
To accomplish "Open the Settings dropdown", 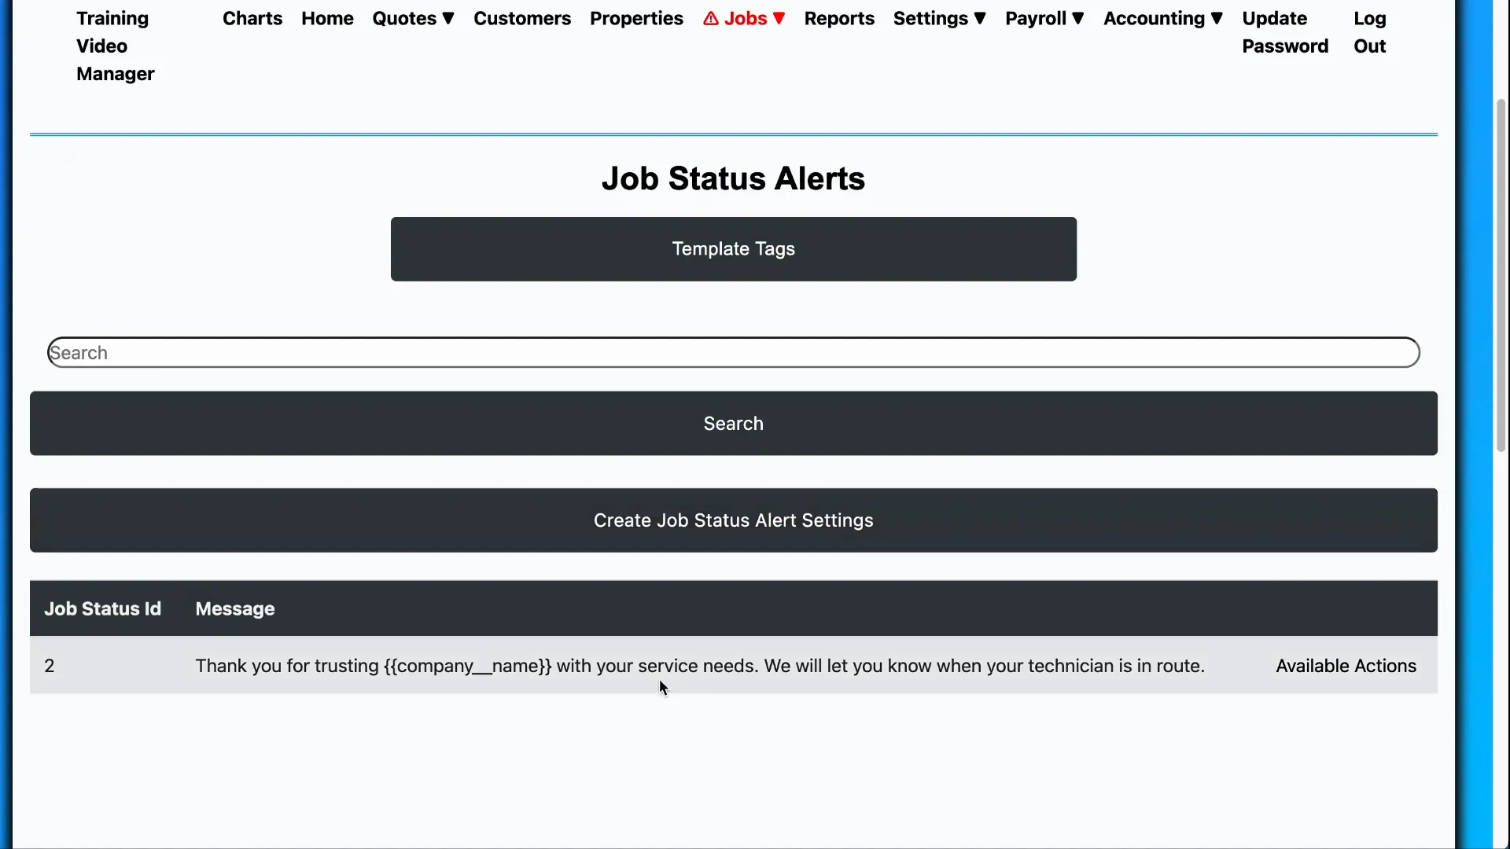I will pyautogui.click(x=939, y=18).
